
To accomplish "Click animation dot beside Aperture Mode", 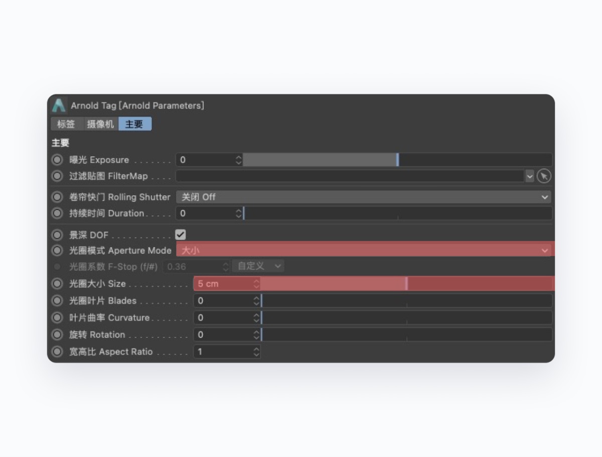I will (x=58, y=250).
